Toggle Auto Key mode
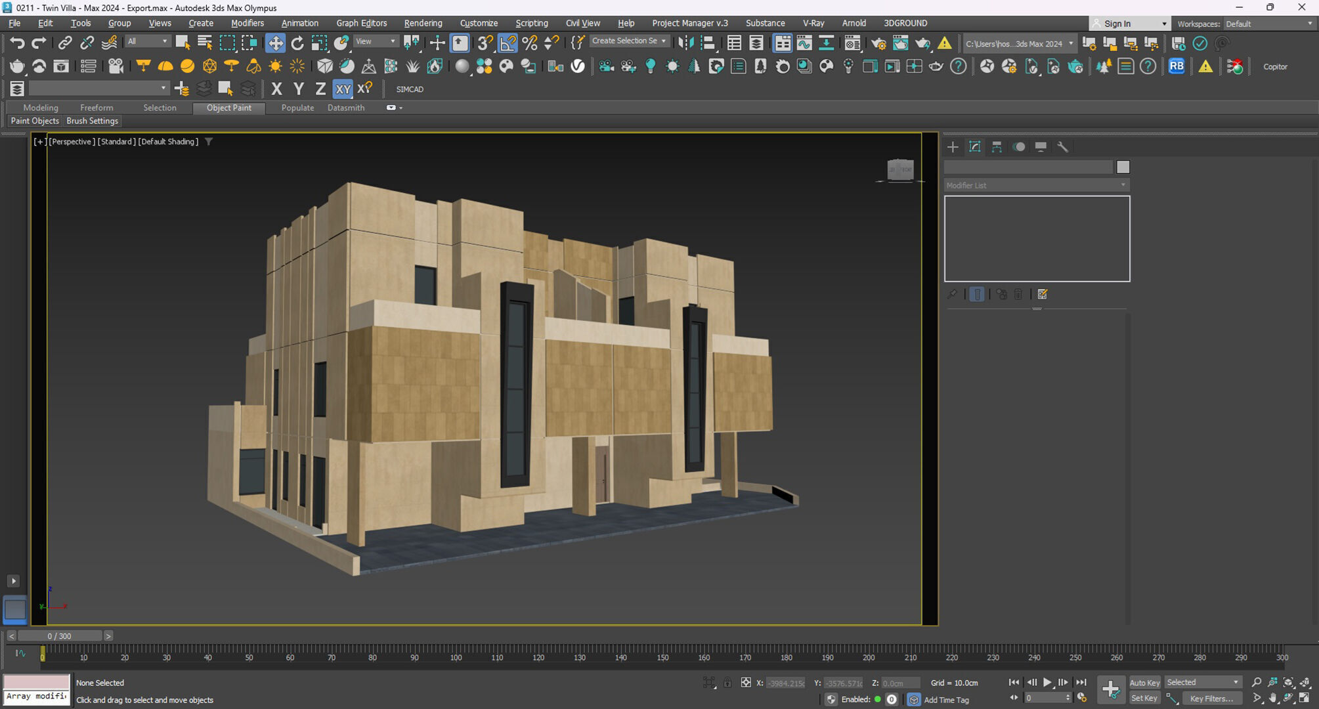The width and height of the screenshot is (1319, 709). [x=1144, y=683]
